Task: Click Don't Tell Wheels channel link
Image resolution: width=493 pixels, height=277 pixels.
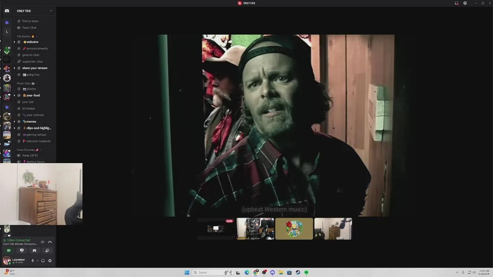Action: (x=20, y=244)
